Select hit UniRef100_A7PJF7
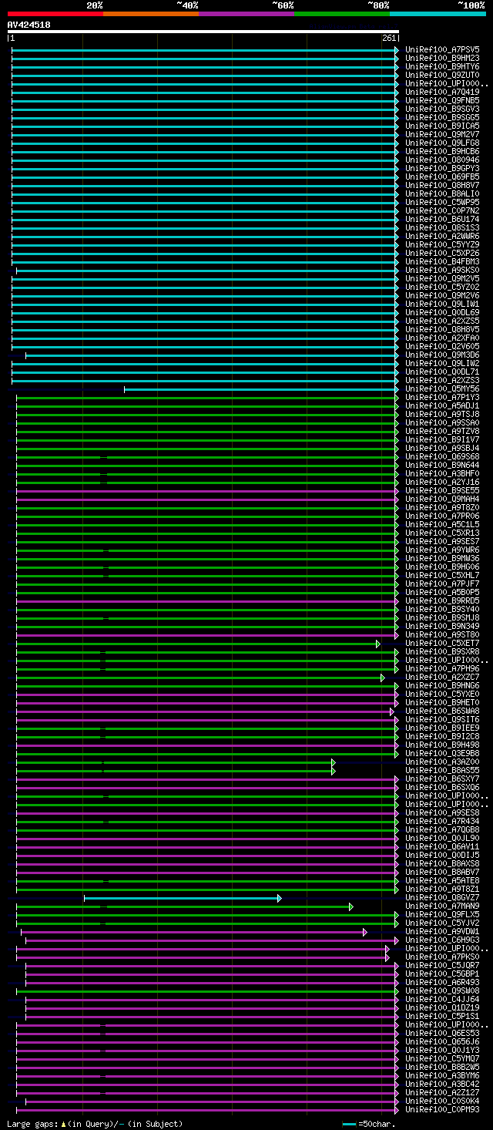This screenshot has height=1130, width=493. (x=442, y=583)
